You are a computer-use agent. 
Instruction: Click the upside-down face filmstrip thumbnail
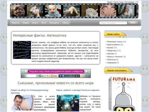click(x=108, y=11)
